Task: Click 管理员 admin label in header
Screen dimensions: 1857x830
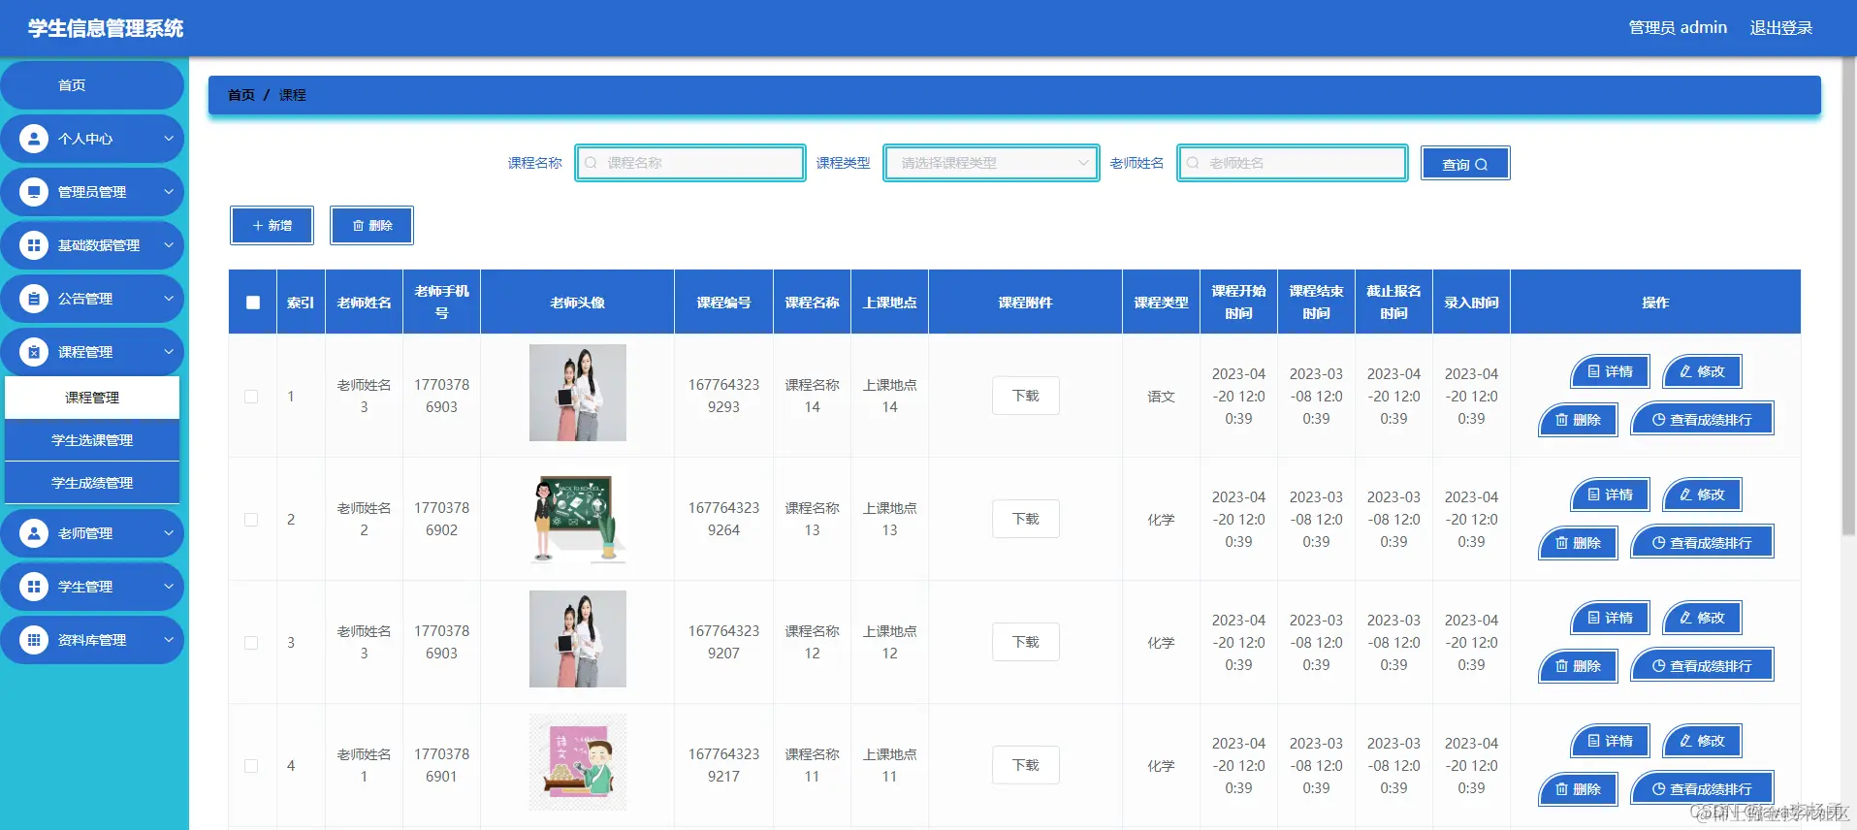Action: click(1678, 28)
